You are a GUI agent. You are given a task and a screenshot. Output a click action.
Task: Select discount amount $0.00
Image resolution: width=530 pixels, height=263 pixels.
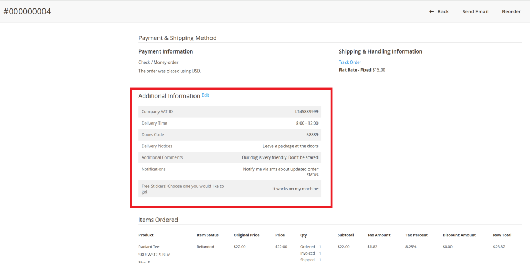[447, 247]
